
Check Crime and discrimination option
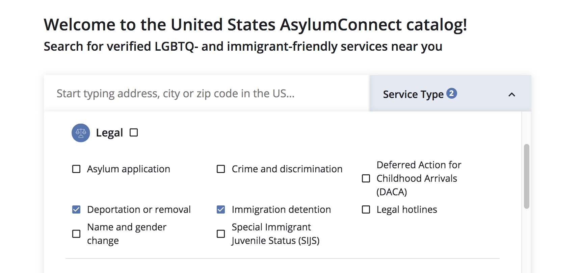221,169
